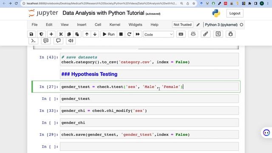
Task: Click the robot face toolbar icon
Action: click(193, 34)
